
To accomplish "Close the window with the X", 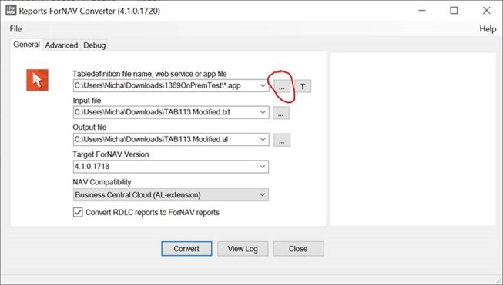I will tap(486, 11).
